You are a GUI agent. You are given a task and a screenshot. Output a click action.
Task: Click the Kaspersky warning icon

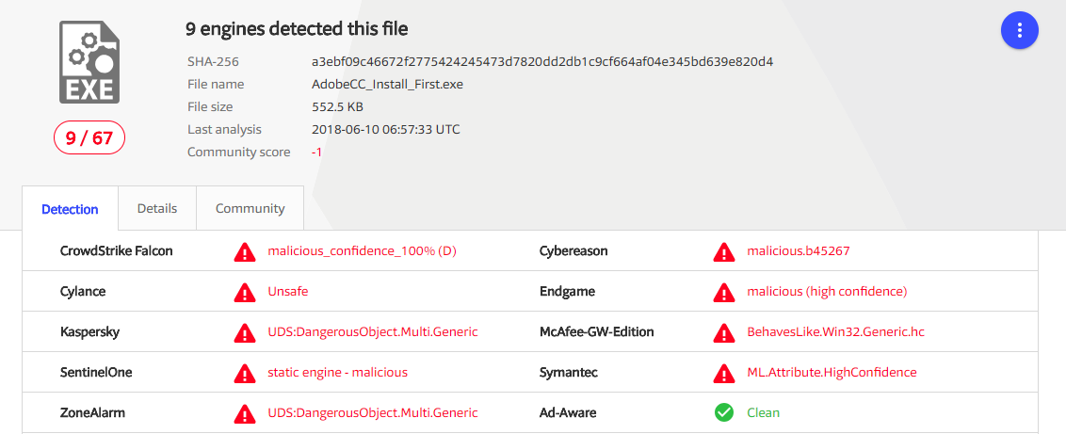click(245, 332)
